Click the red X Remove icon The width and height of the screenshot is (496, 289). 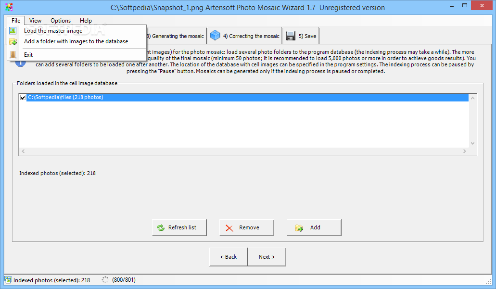(229, 228)
